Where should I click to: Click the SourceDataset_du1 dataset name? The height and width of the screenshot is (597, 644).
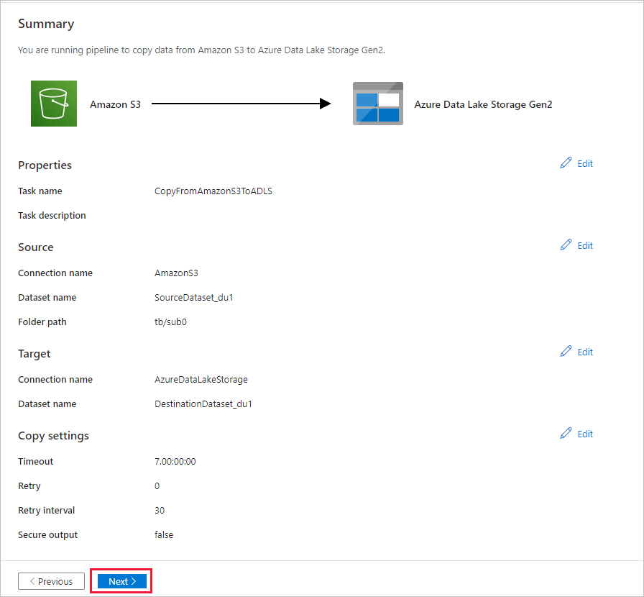[x=194, y=297]
